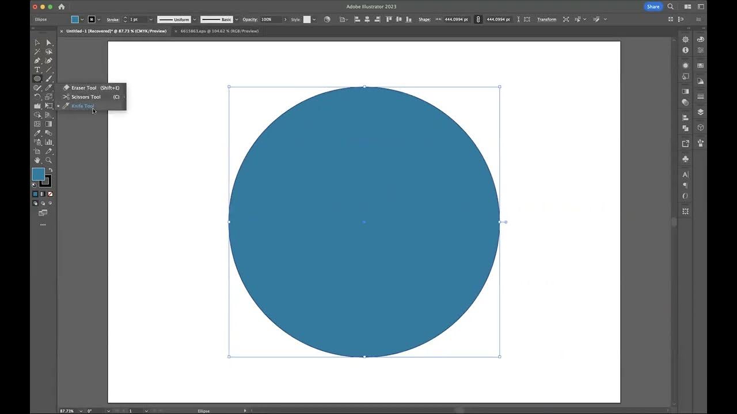Select the Width tool

[37, 106]
